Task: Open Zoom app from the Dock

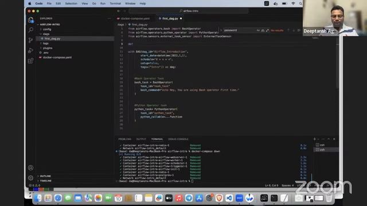Action: [x=239, y=198]
